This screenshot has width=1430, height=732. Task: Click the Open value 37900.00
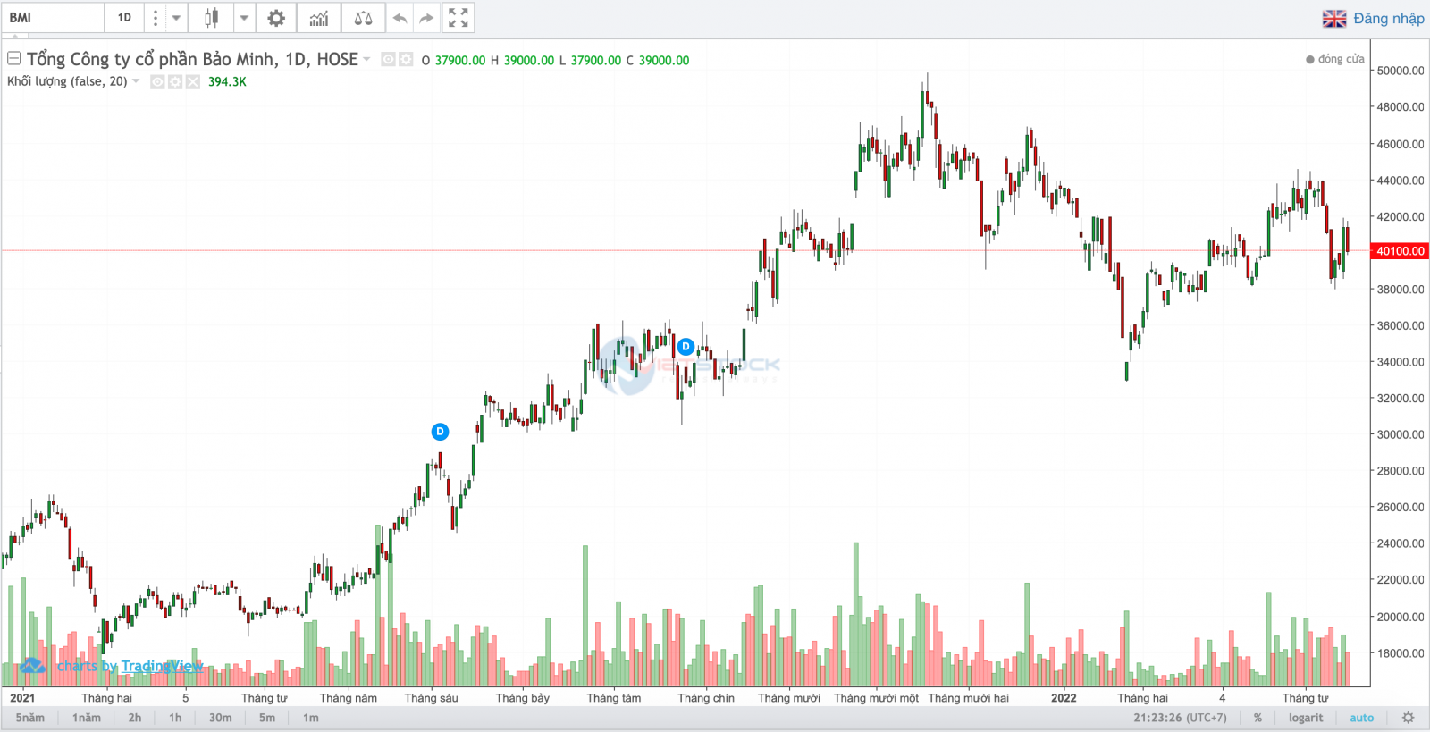tap(460, 60)
